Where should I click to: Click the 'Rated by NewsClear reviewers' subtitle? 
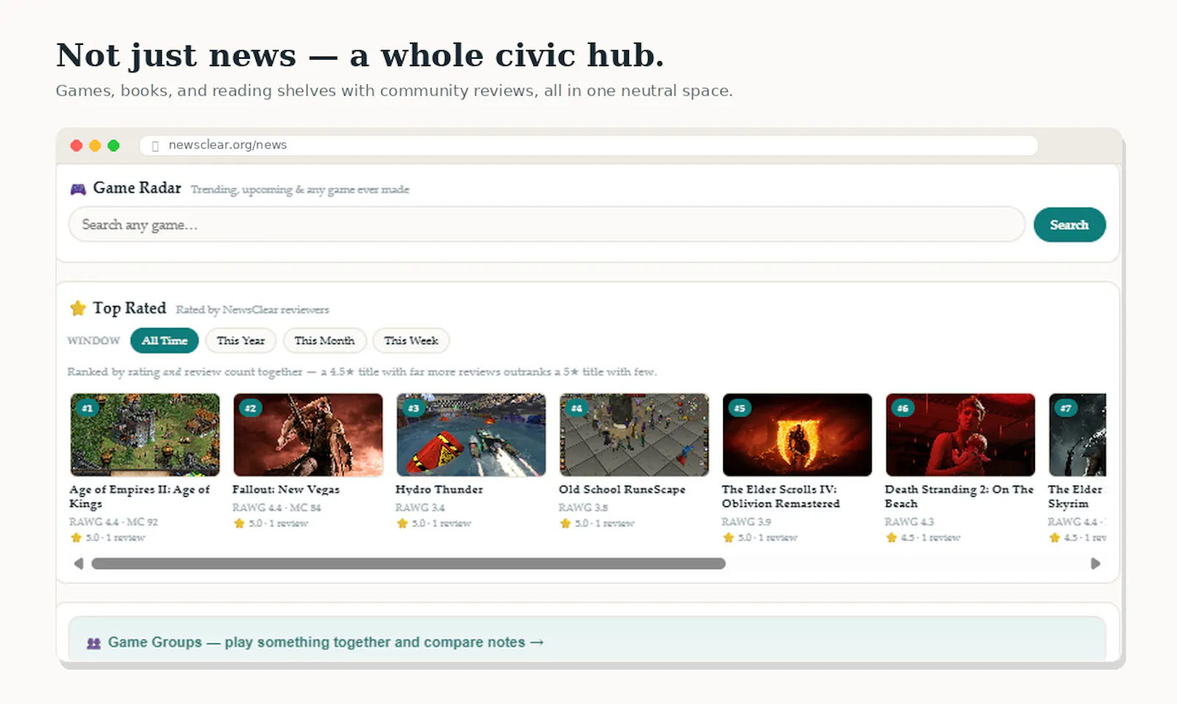(x=252, y=310)
